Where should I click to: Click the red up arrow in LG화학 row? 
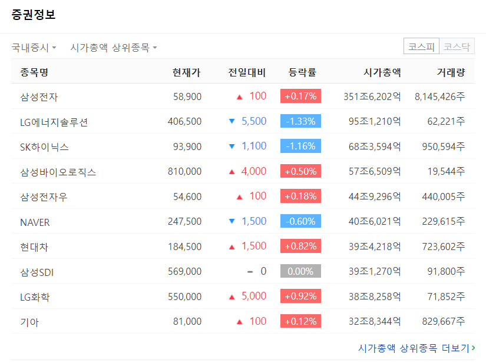click(x=232, y=297)
